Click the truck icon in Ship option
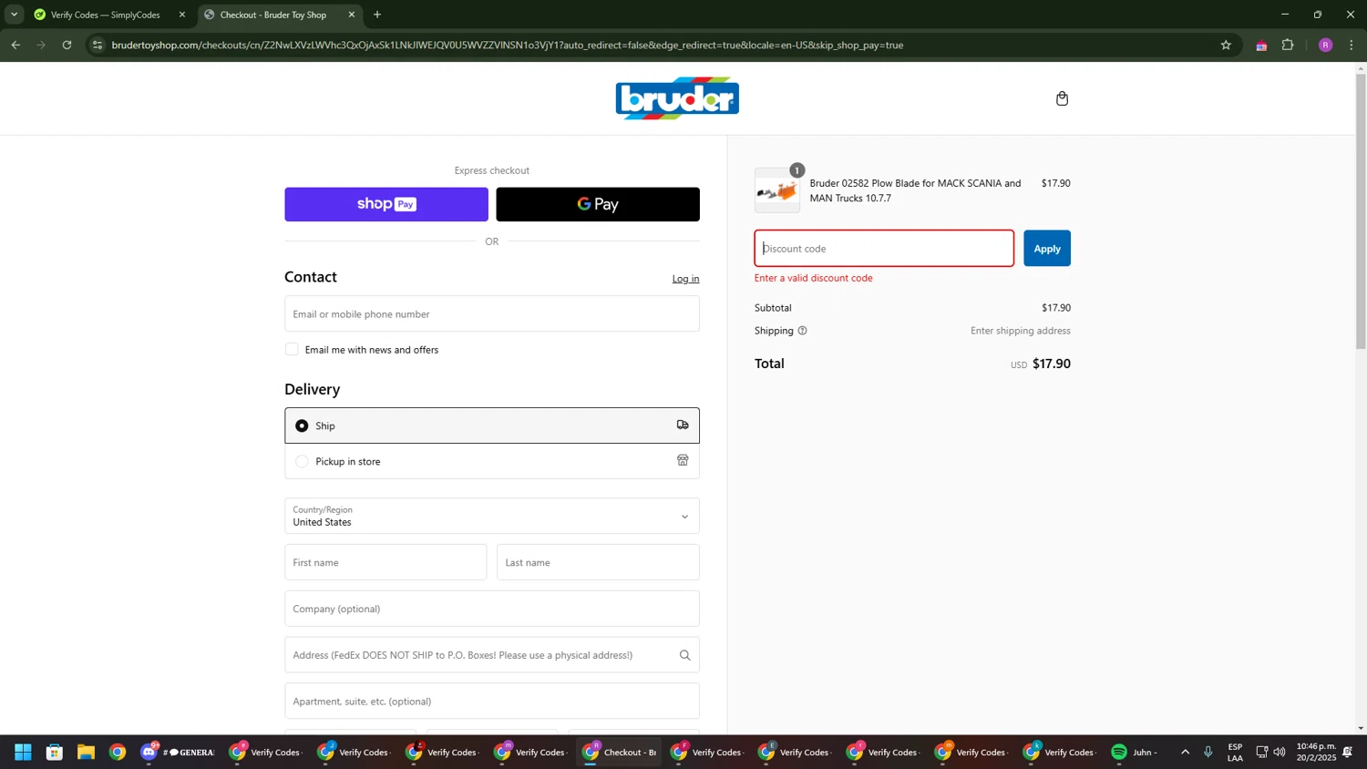1367x769 pixels. coord(683,425)
